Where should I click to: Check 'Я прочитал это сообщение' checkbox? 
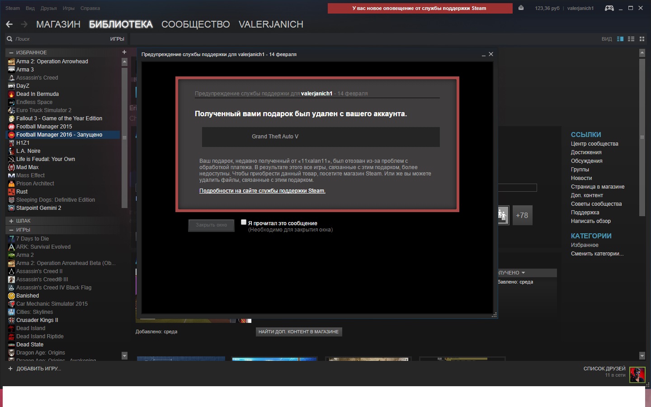[x=244, y=222]
